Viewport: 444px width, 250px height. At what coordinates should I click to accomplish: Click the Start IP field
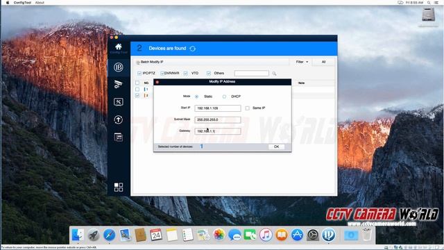click(x=217, y=108)
